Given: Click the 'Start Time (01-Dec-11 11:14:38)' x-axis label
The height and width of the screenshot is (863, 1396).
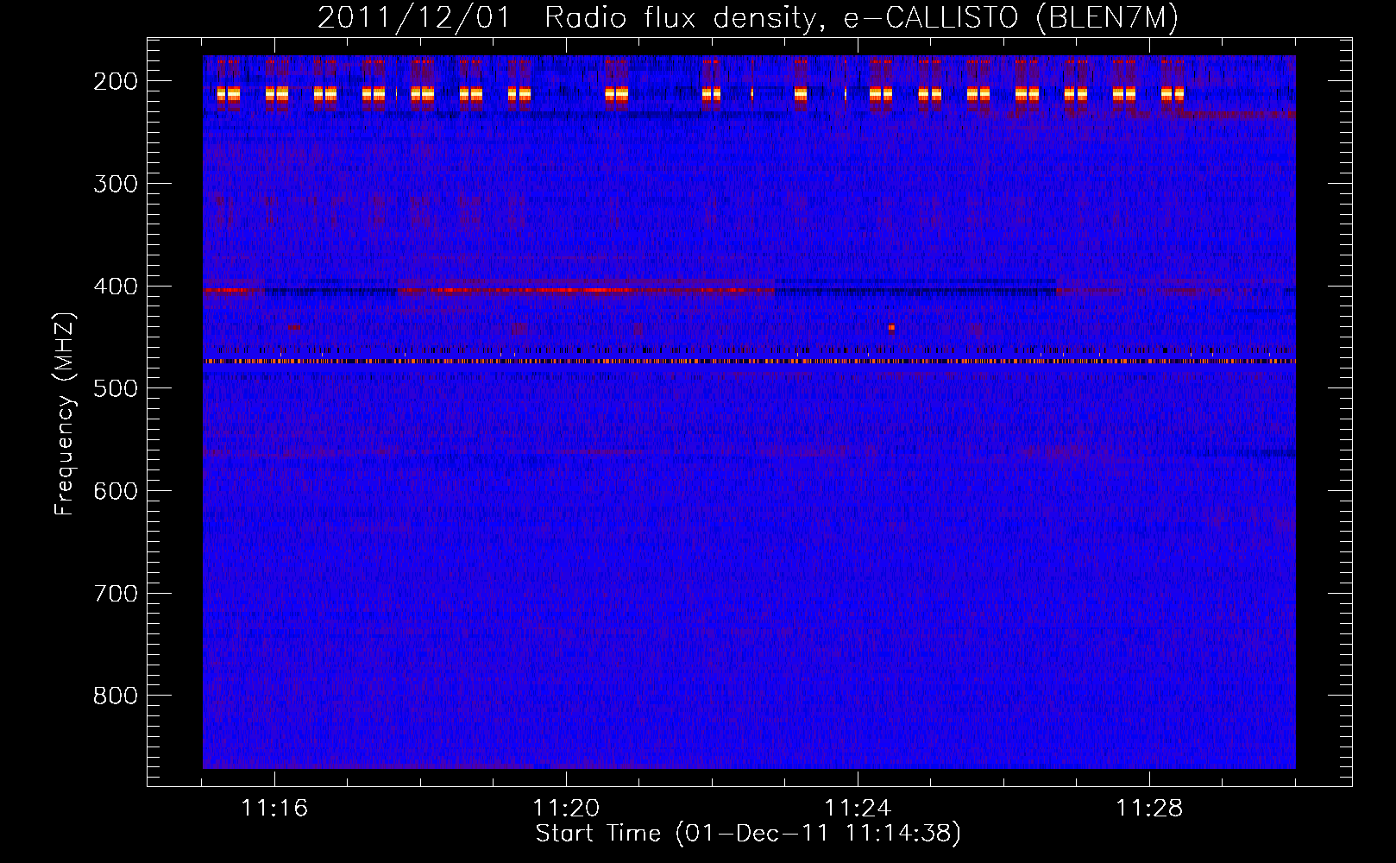Looking at the screenshot, I should click(748, 834).
